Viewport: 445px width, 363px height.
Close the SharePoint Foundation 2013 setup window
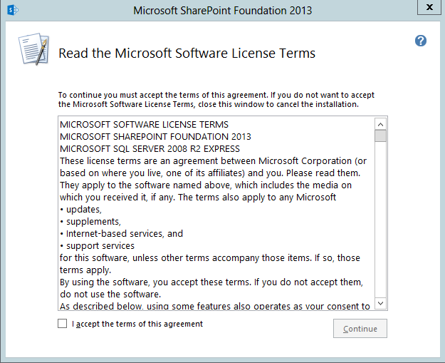[x=429, y=7]
